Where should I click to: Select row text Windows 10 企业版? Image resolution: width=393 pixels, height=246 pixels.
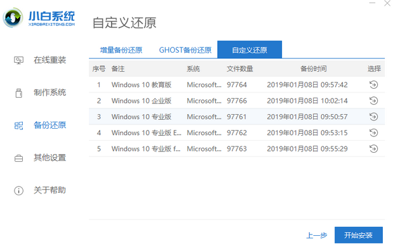click(142, 101)
